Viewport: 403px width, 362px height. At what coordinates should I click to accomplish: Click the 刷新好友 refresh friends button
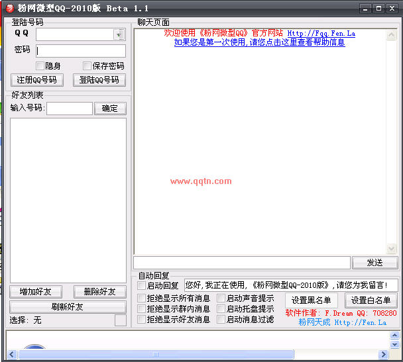(x=68, y=307)
